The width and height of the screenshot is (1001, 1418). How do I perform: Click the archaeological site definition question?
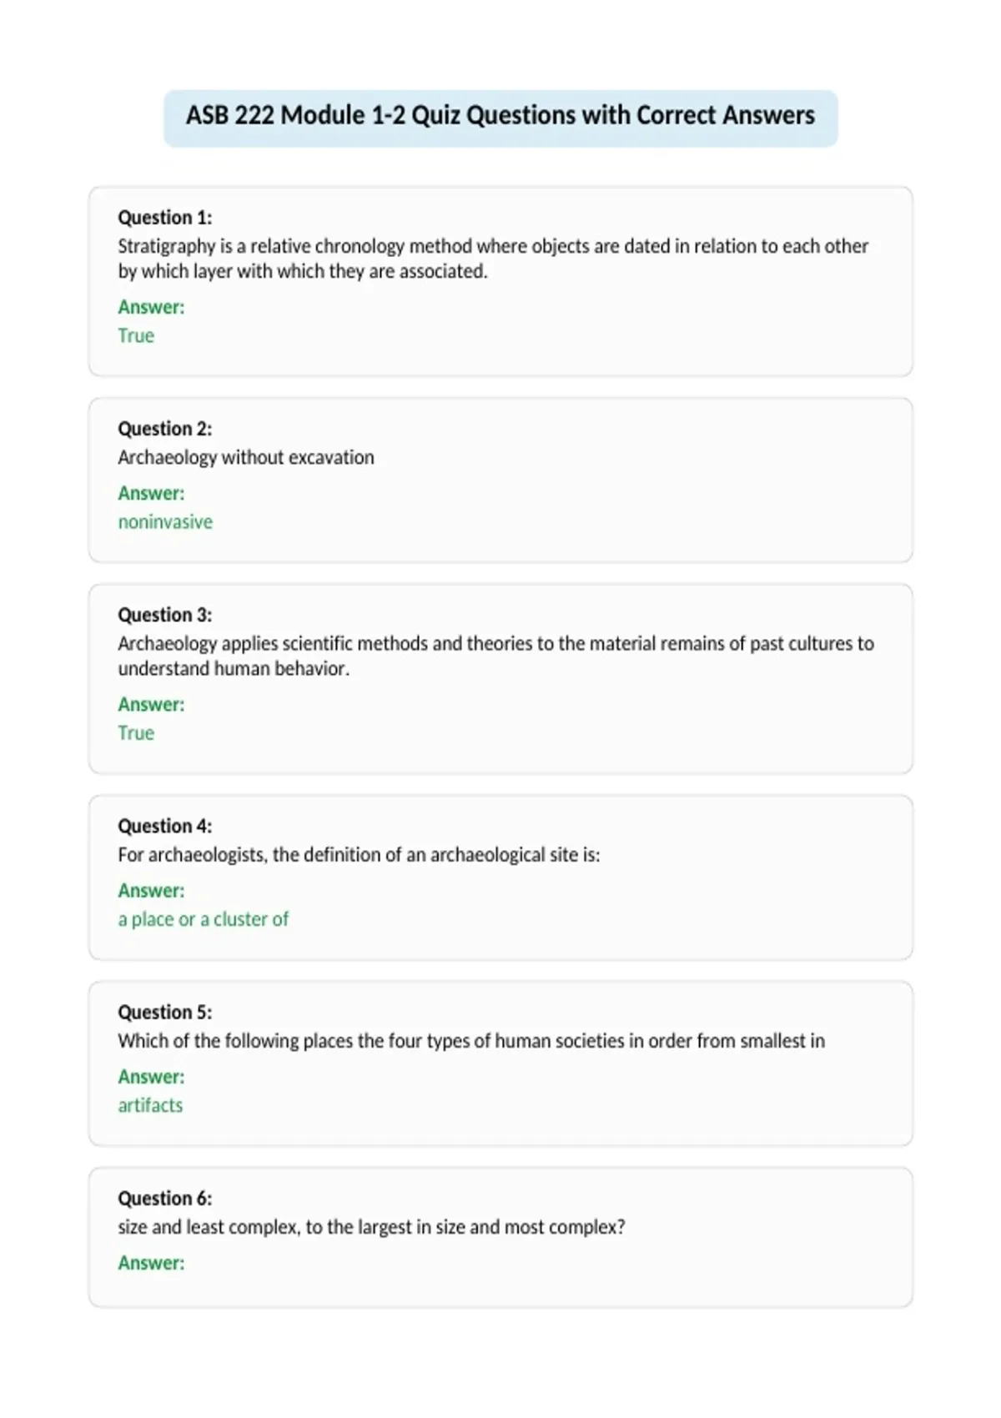click(359, 855)
